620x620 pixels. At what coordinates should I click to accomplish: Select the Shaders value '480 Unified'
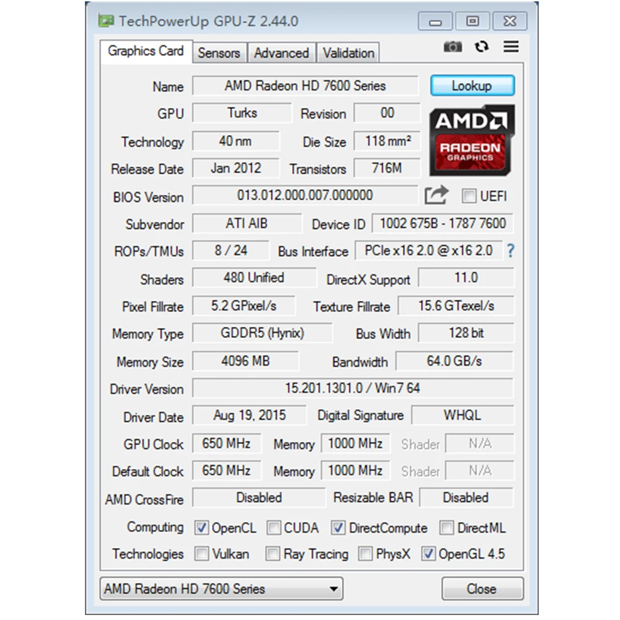pyautogui.click(x=254, y=278)
